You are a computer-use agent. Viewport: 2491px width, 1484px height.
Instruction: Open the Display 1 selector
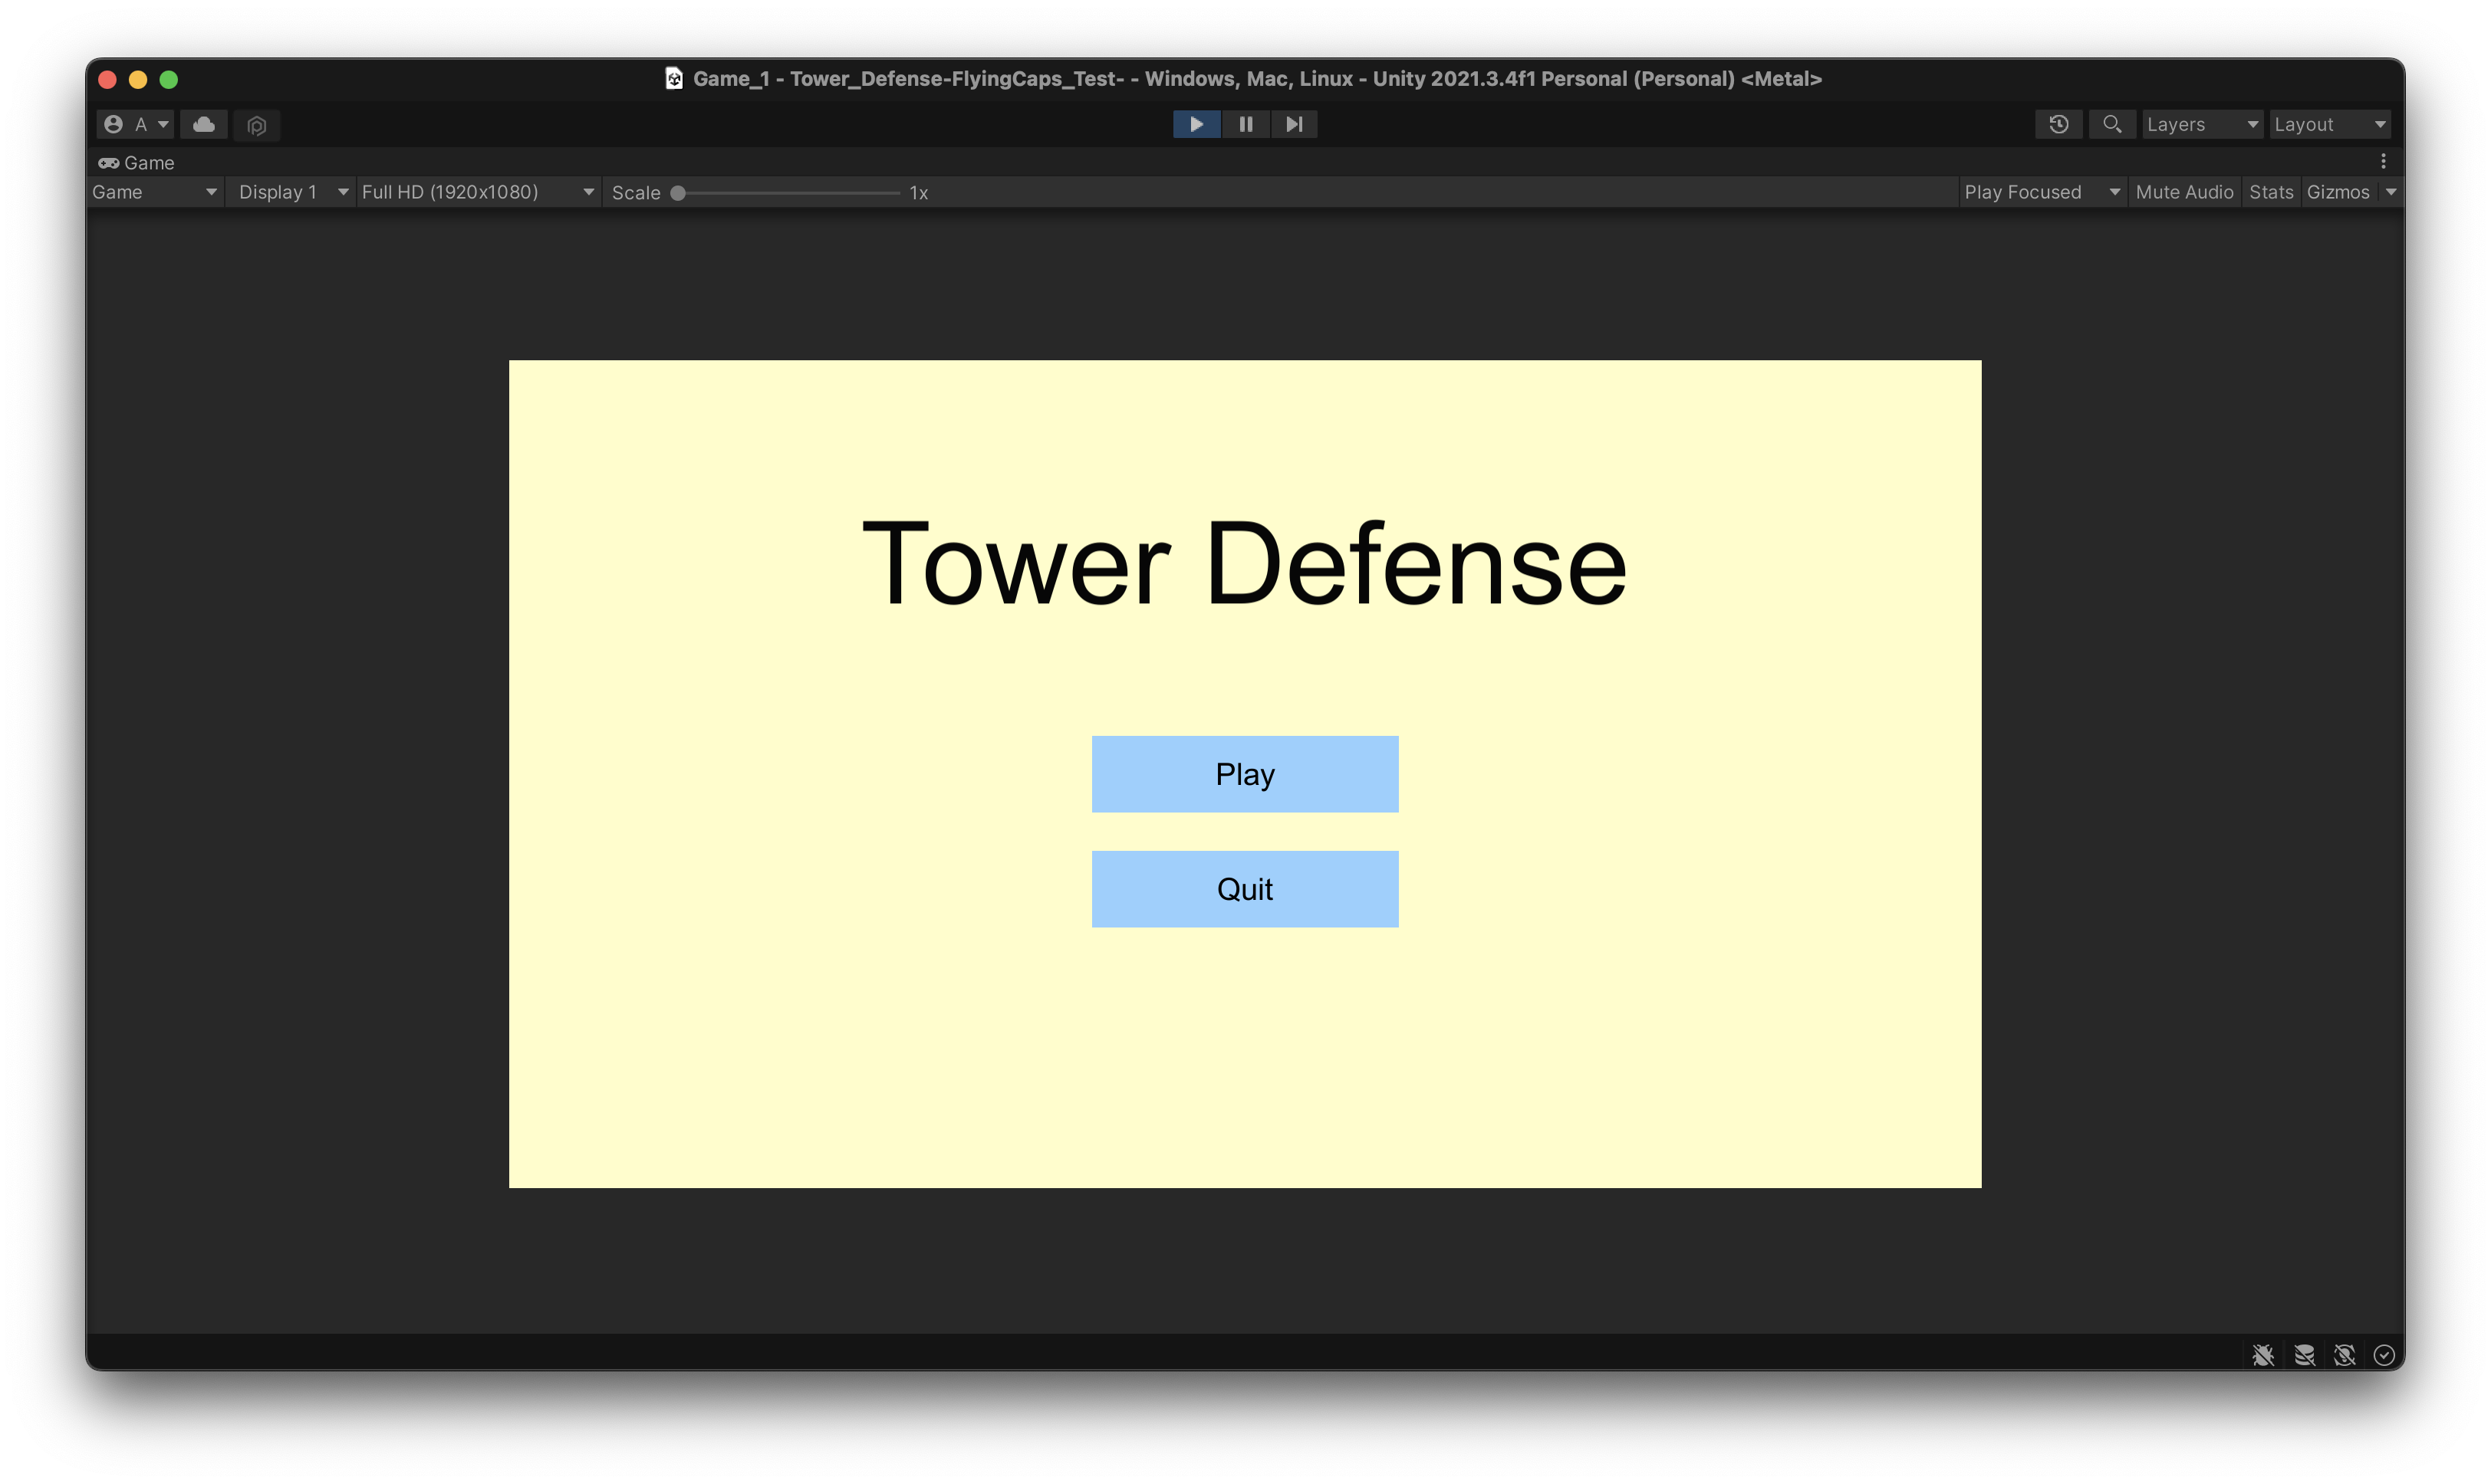point(289,191)
